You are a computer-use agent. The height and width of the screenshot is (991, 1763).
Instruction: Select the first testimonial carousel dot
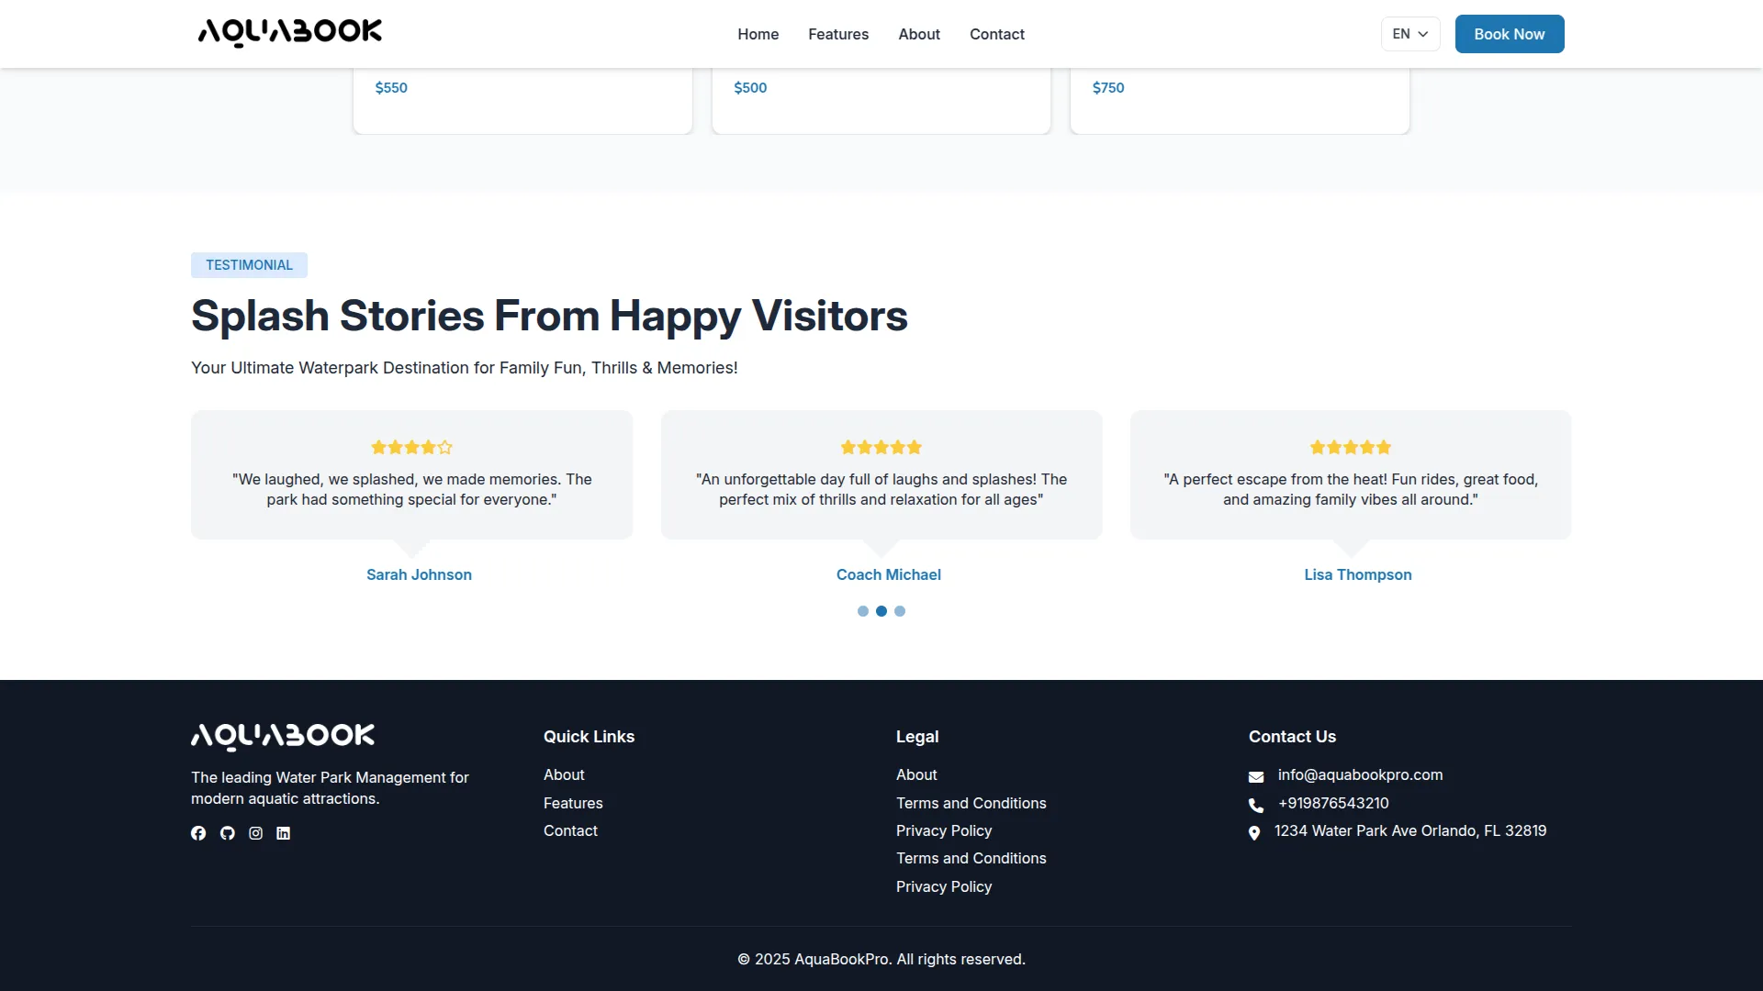[x=863, y=611]
